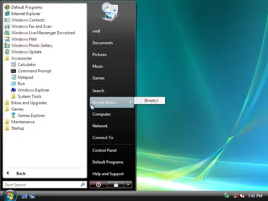Open Windows Fax and Scan icon
The image size is (268, 201).
[7, 26]
